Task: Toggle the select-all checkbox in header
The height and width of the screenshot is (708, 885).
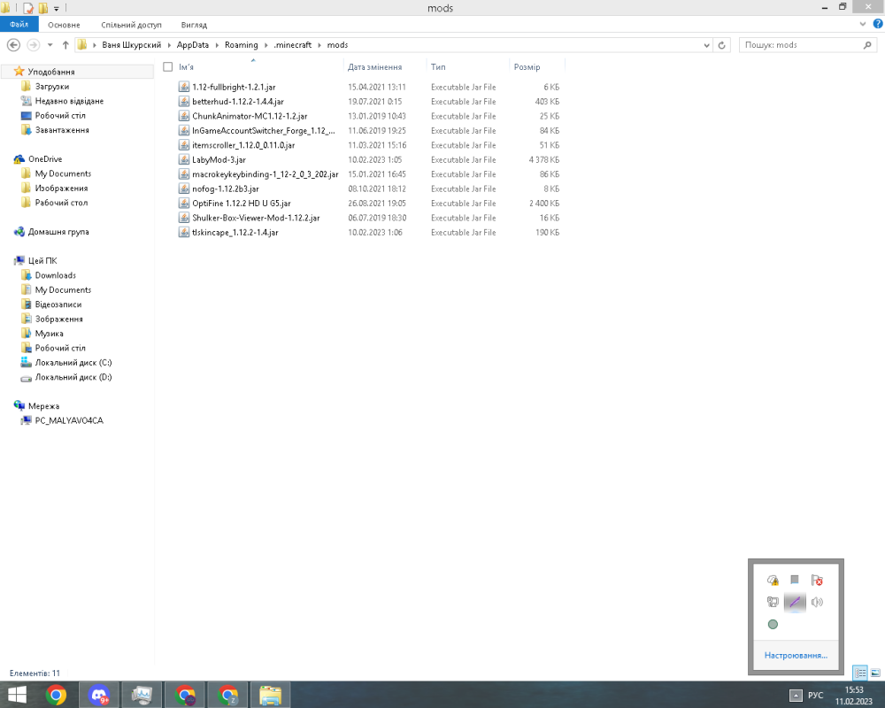Action: point(167,66)
